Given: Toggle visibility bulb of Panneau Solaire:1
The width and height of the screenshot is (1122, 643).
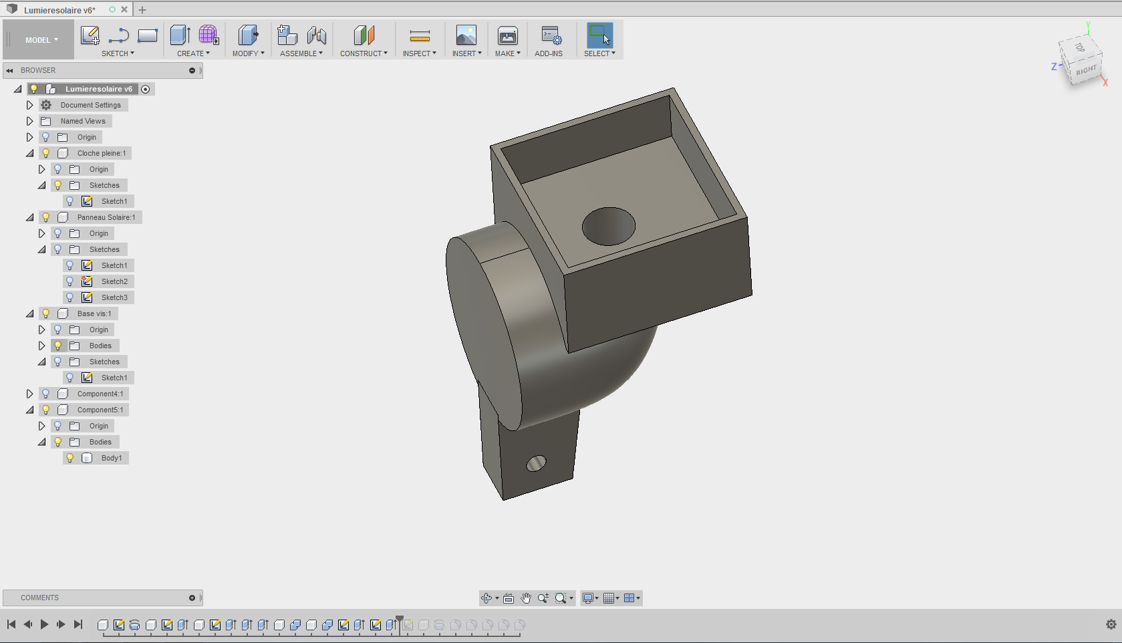Looking at the screenshot, I should coord(46,217).
